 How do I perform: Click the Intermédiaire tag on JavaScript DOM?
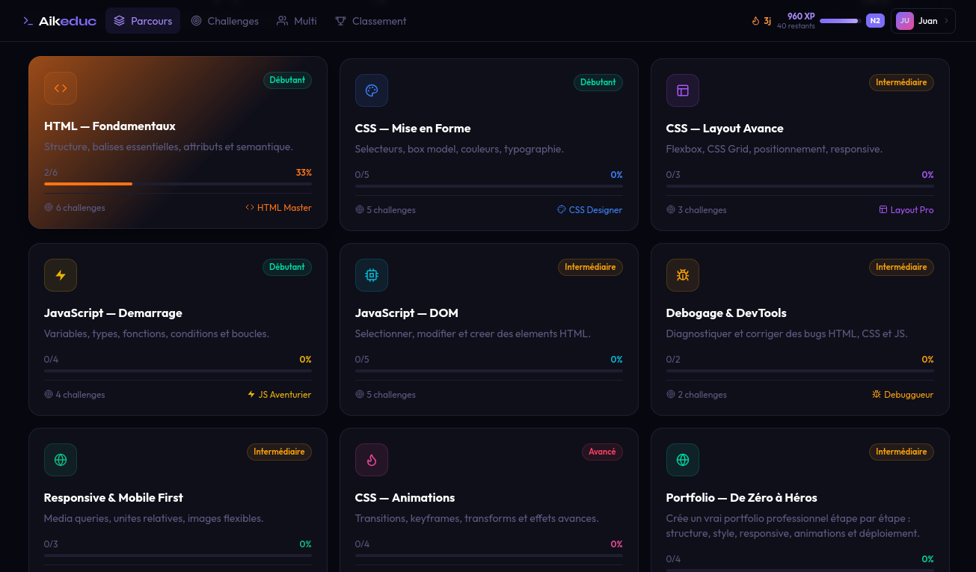tap(590, 267)
